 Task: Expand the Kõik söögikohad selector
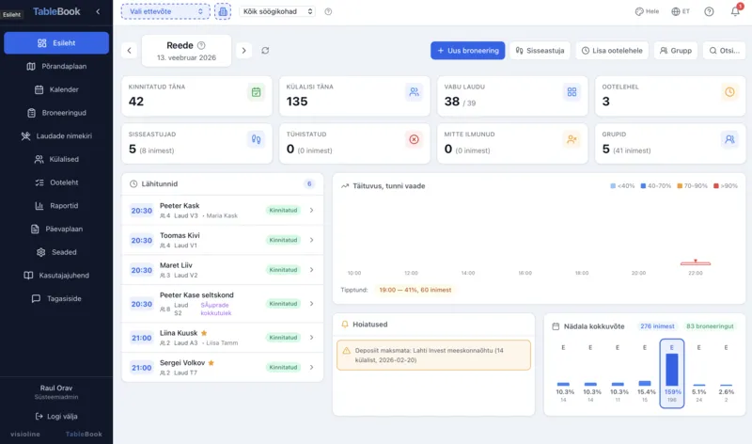point(277,11)
